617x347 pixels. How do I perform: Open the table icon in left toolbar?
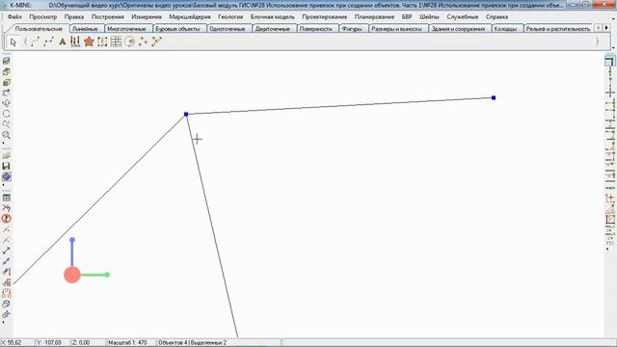click(x=7, y=198)
